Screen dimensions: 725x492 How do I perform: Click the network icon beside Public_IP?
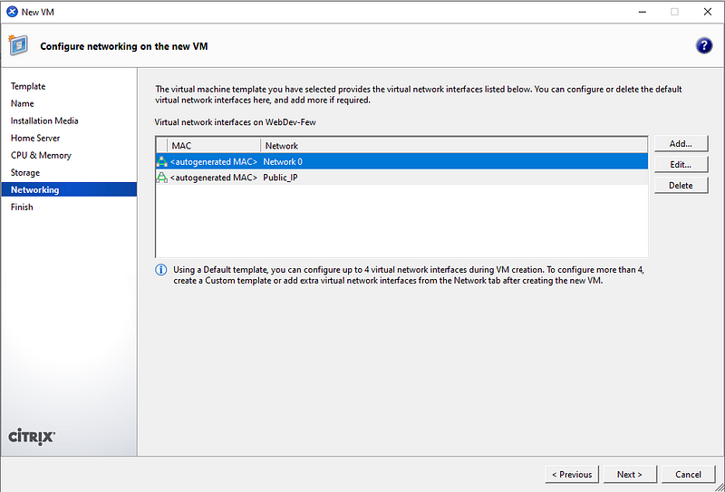pyautogui.click(x=162, y=178)
